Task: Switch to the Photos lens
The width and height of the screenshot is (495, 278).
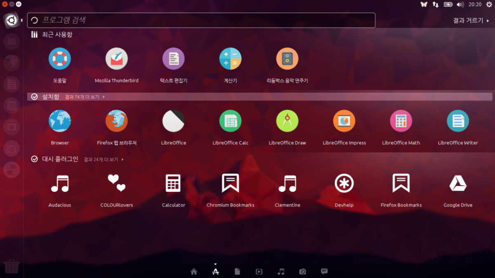Action: (x=303, y=271)
